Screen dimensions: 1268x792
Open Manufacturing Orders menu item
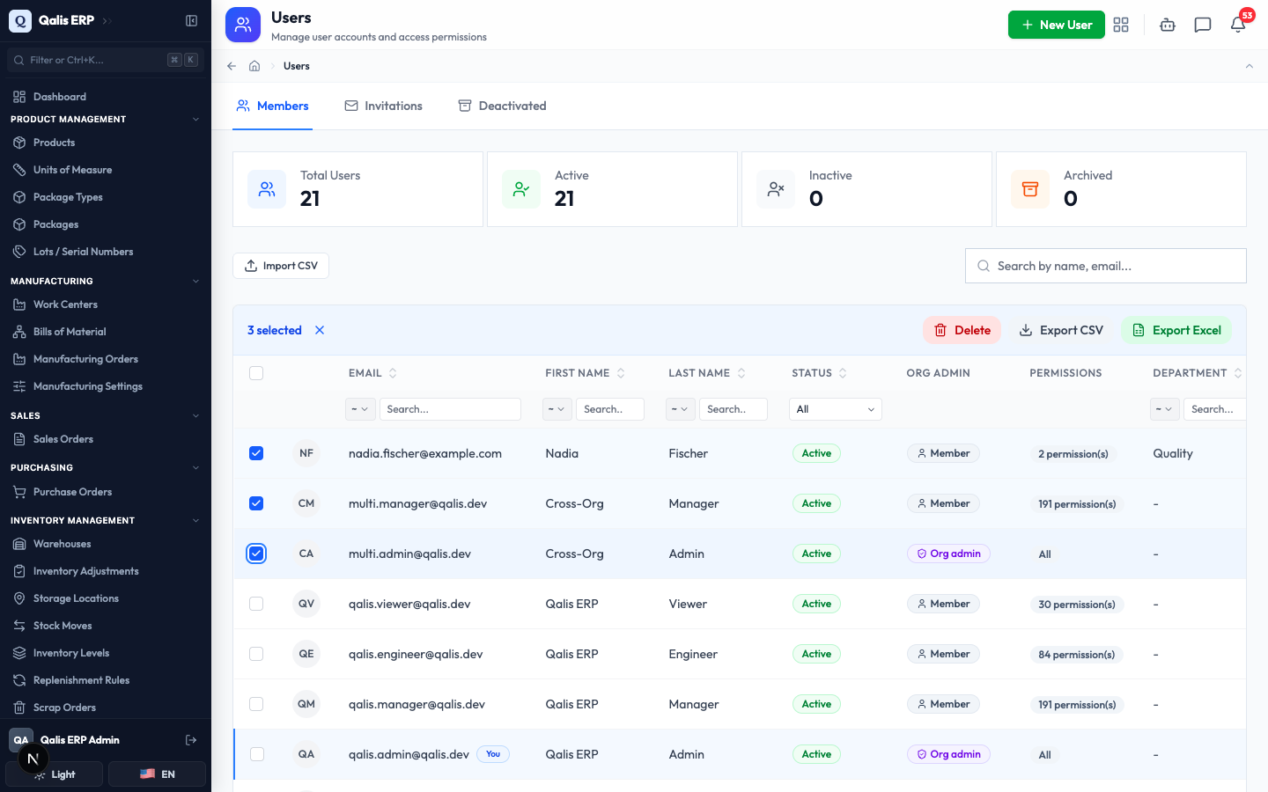coord(106,359)
